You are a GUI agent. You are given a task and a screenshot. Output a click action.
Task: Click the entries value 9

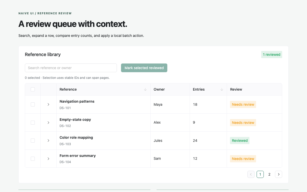(194, 123)
